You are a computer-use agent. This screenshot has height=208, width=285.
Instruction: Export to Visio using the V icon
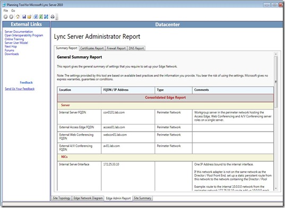click(x=36, y=16)
